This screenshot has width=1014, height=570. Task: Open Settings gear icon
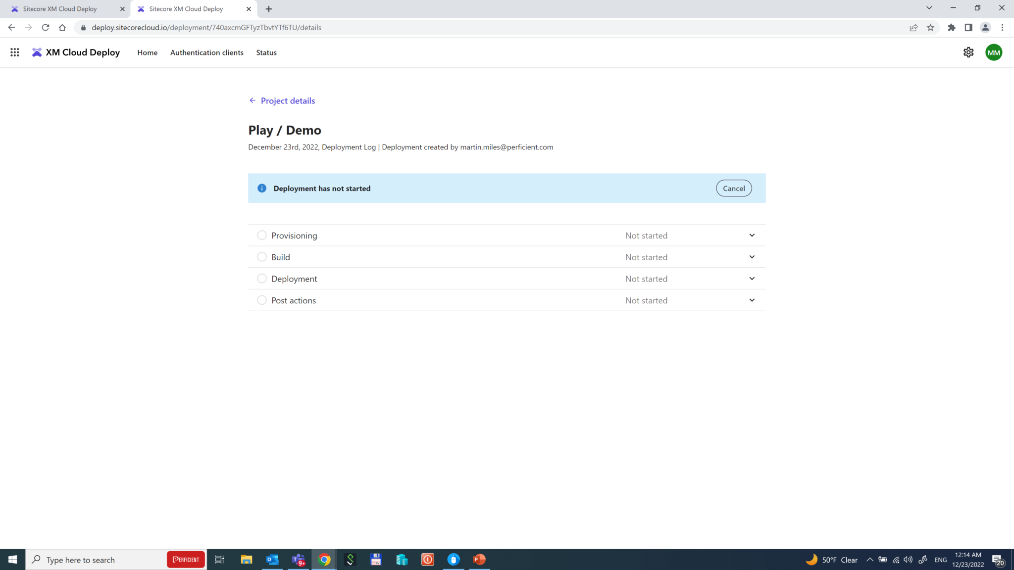click(x=969, y=52)
